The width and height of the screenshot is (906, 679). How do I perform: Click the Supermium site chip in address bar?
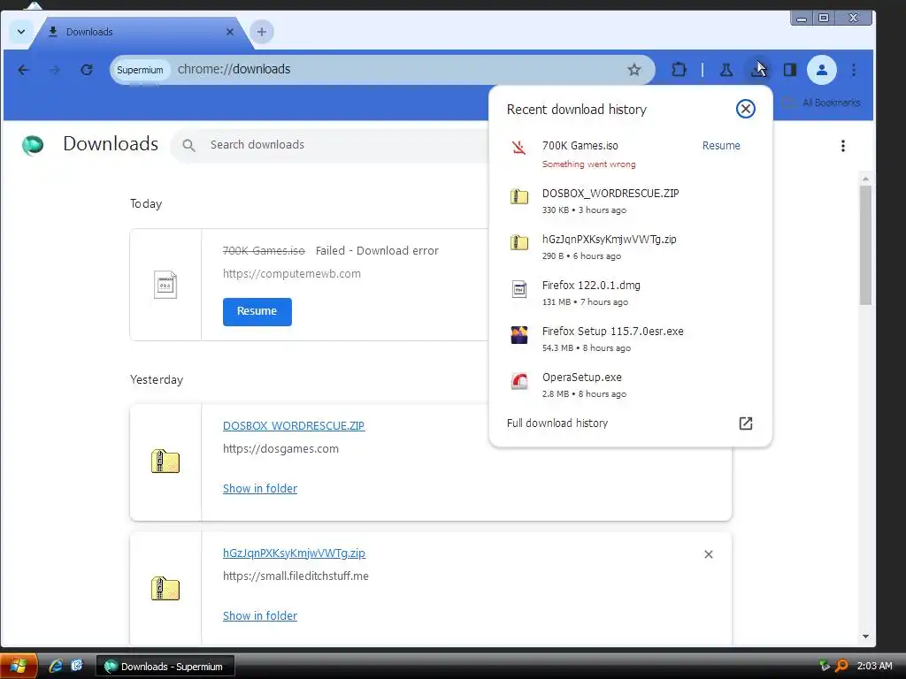[x=141, y=70]
